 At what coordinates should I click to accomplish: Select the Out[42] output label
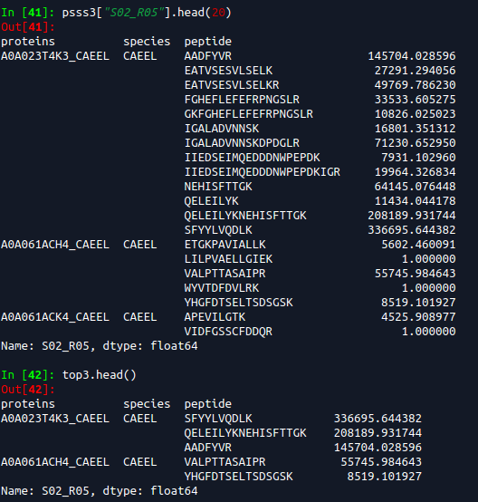(28, 390)
